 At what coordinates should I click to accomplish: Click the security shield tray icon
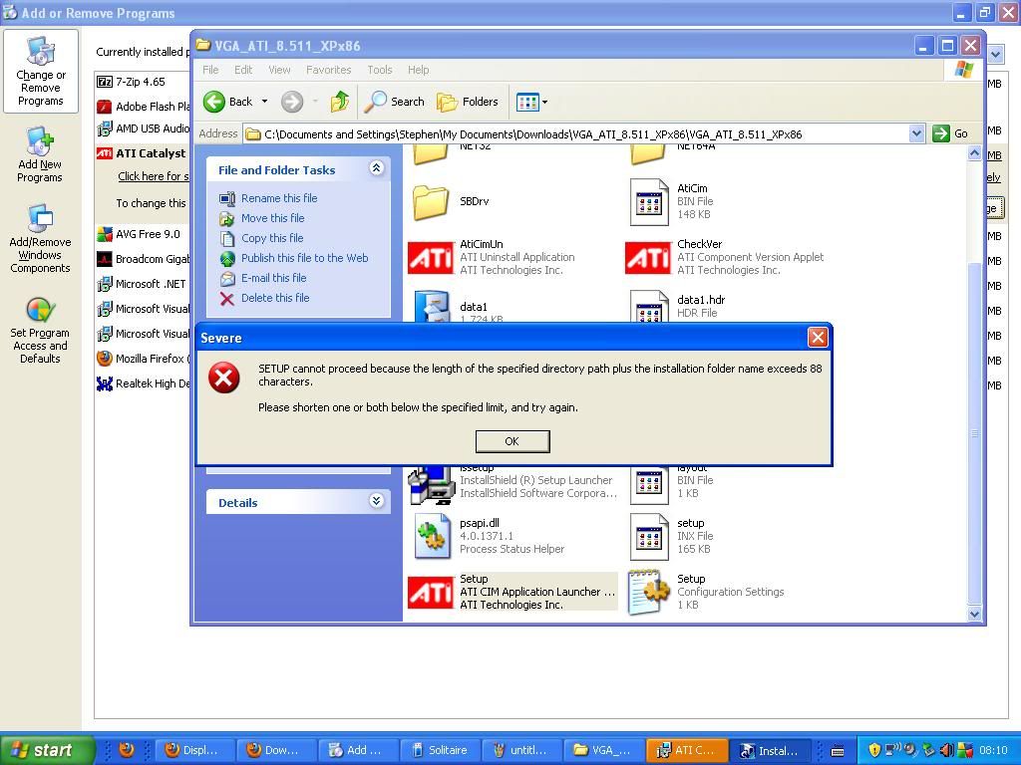(874, 750)
